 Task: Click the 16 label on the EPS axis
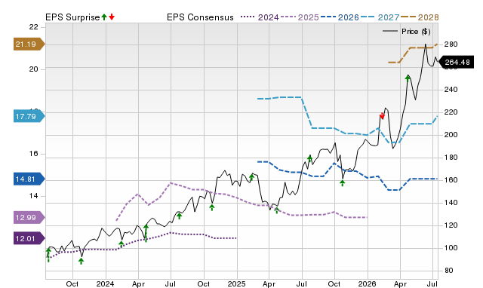(x=33, y=154)
